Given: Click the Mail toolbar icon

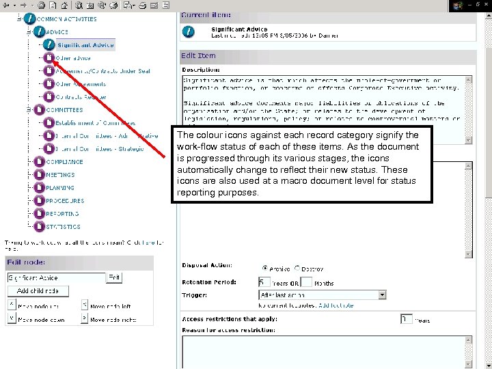Looking at the screenshot, I should (127, 5).
